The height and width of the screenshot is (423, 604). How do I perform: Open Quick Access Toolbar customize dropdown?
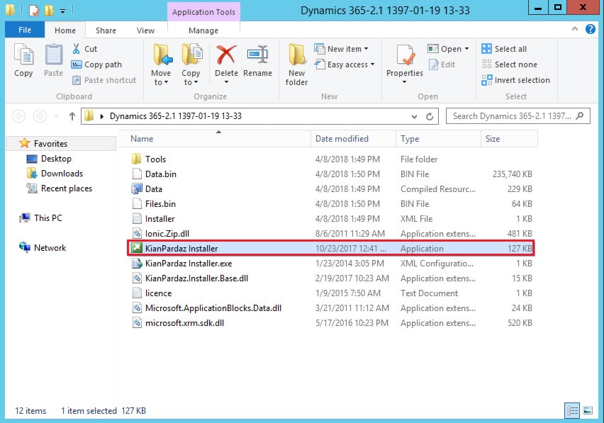point(62,11)
